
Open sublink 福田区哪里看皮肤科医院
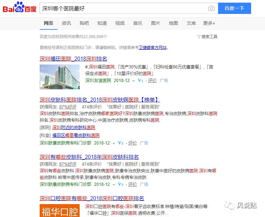[76, 135]
